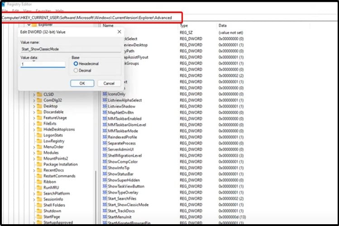Expand the CLSID key
Screen dimensions: 339x226
pyautogui.click(x=34, y=94)
